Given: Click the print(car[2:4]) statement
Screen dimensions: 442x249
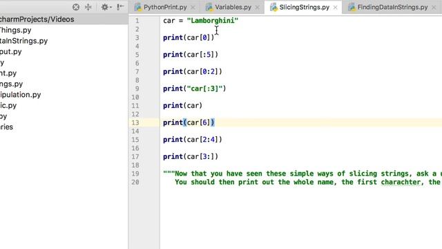Looking at the screenshot, I should (x=193, y=140).
